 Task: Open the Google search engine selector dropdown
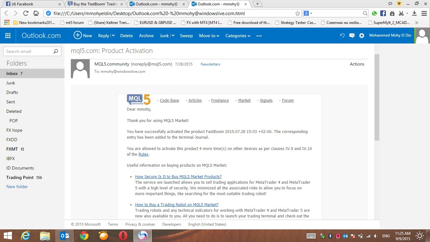click(308, 13)
